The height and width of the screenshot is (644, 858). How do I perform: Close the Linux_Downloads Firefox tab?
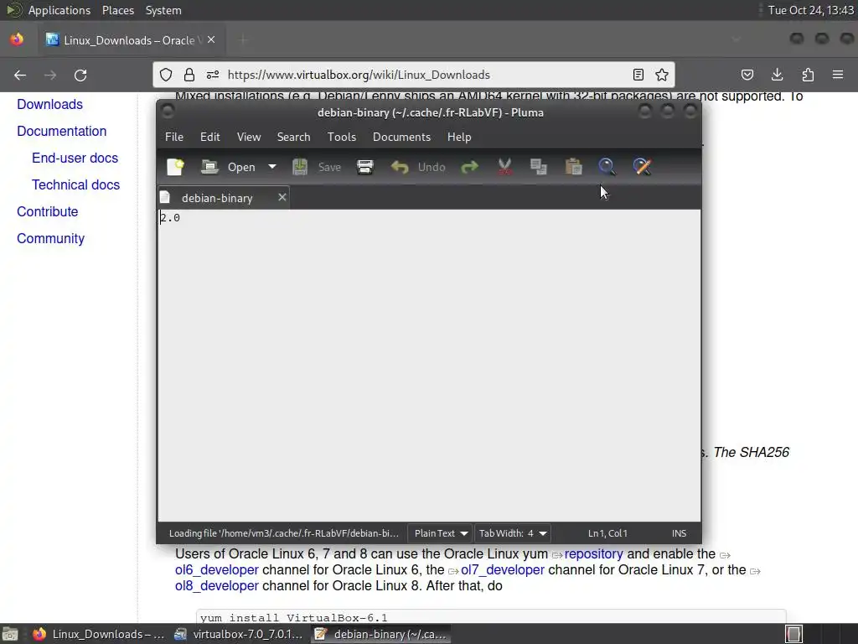tap(211, 40)
